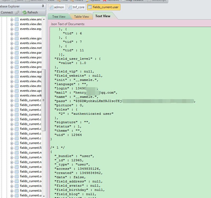Viewport: 211px width, 198px height.
Task: Click table icon of events.view.ups
Action: 17,91
